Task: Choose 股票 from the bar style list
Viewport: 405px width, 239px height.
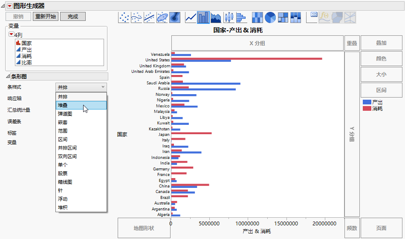Action: 81,173
